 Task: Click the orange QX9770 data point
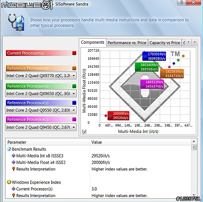click(183, 56)
